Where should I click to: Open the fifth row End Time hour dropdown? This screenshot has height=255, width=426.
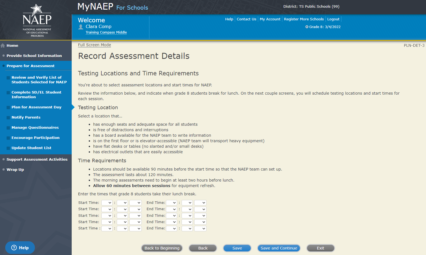pos(171,228)
